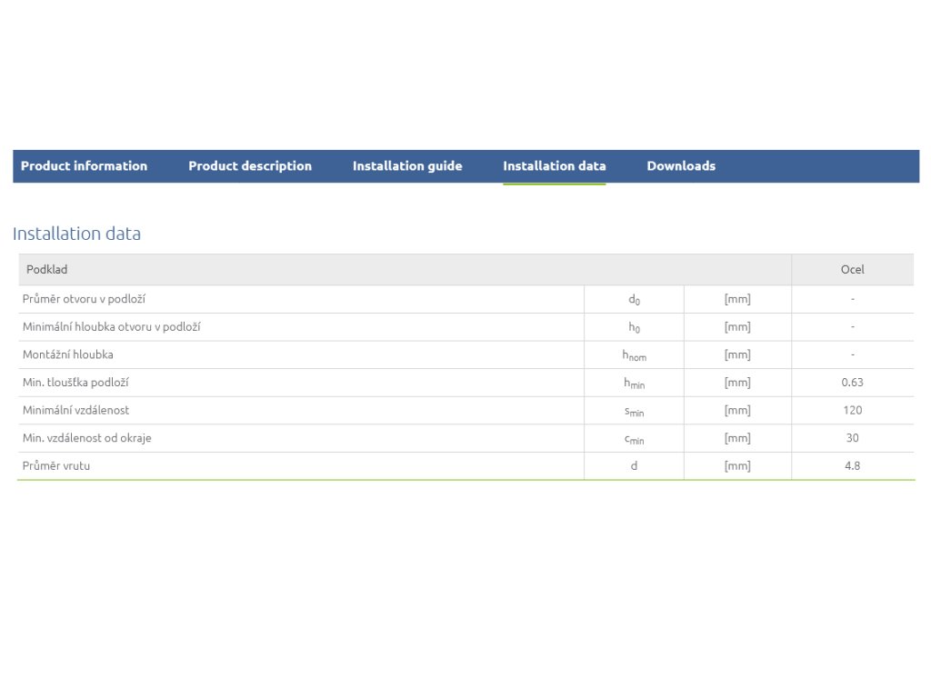Image resolution: width=931 pixels, height=698 pixels.
Task: Select the Průměr vrutu row label
Action: pyautogui.click(x=56, y=466)
